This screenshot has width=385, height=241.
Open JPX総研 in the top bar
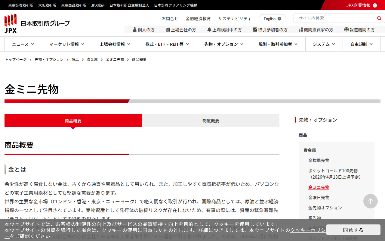[98, 5]
